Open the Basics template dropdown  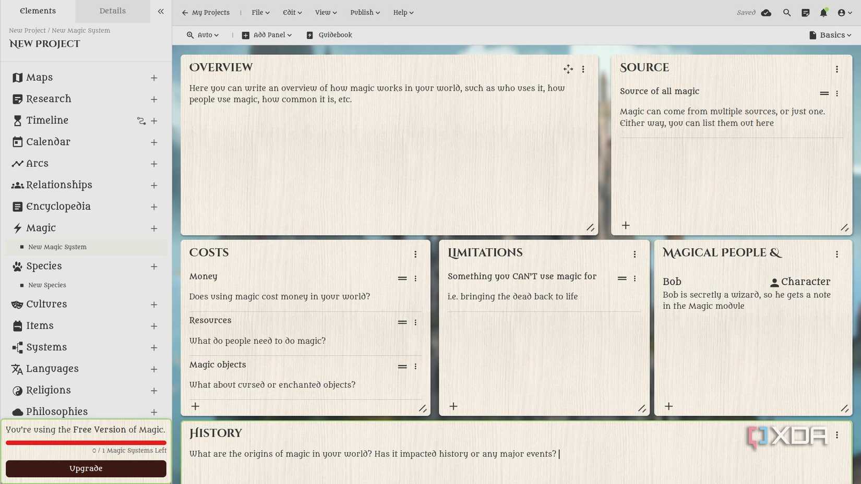coord(830,35)
